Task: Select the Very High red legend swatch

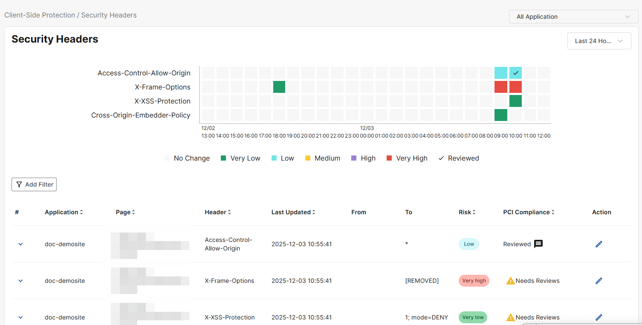Action: click(x=389, y=158)
